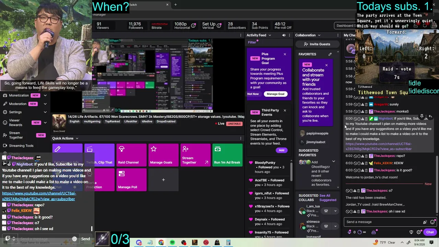Open the Collaboration panel options menu
439x247 pixels.
(x=339, y=35)
